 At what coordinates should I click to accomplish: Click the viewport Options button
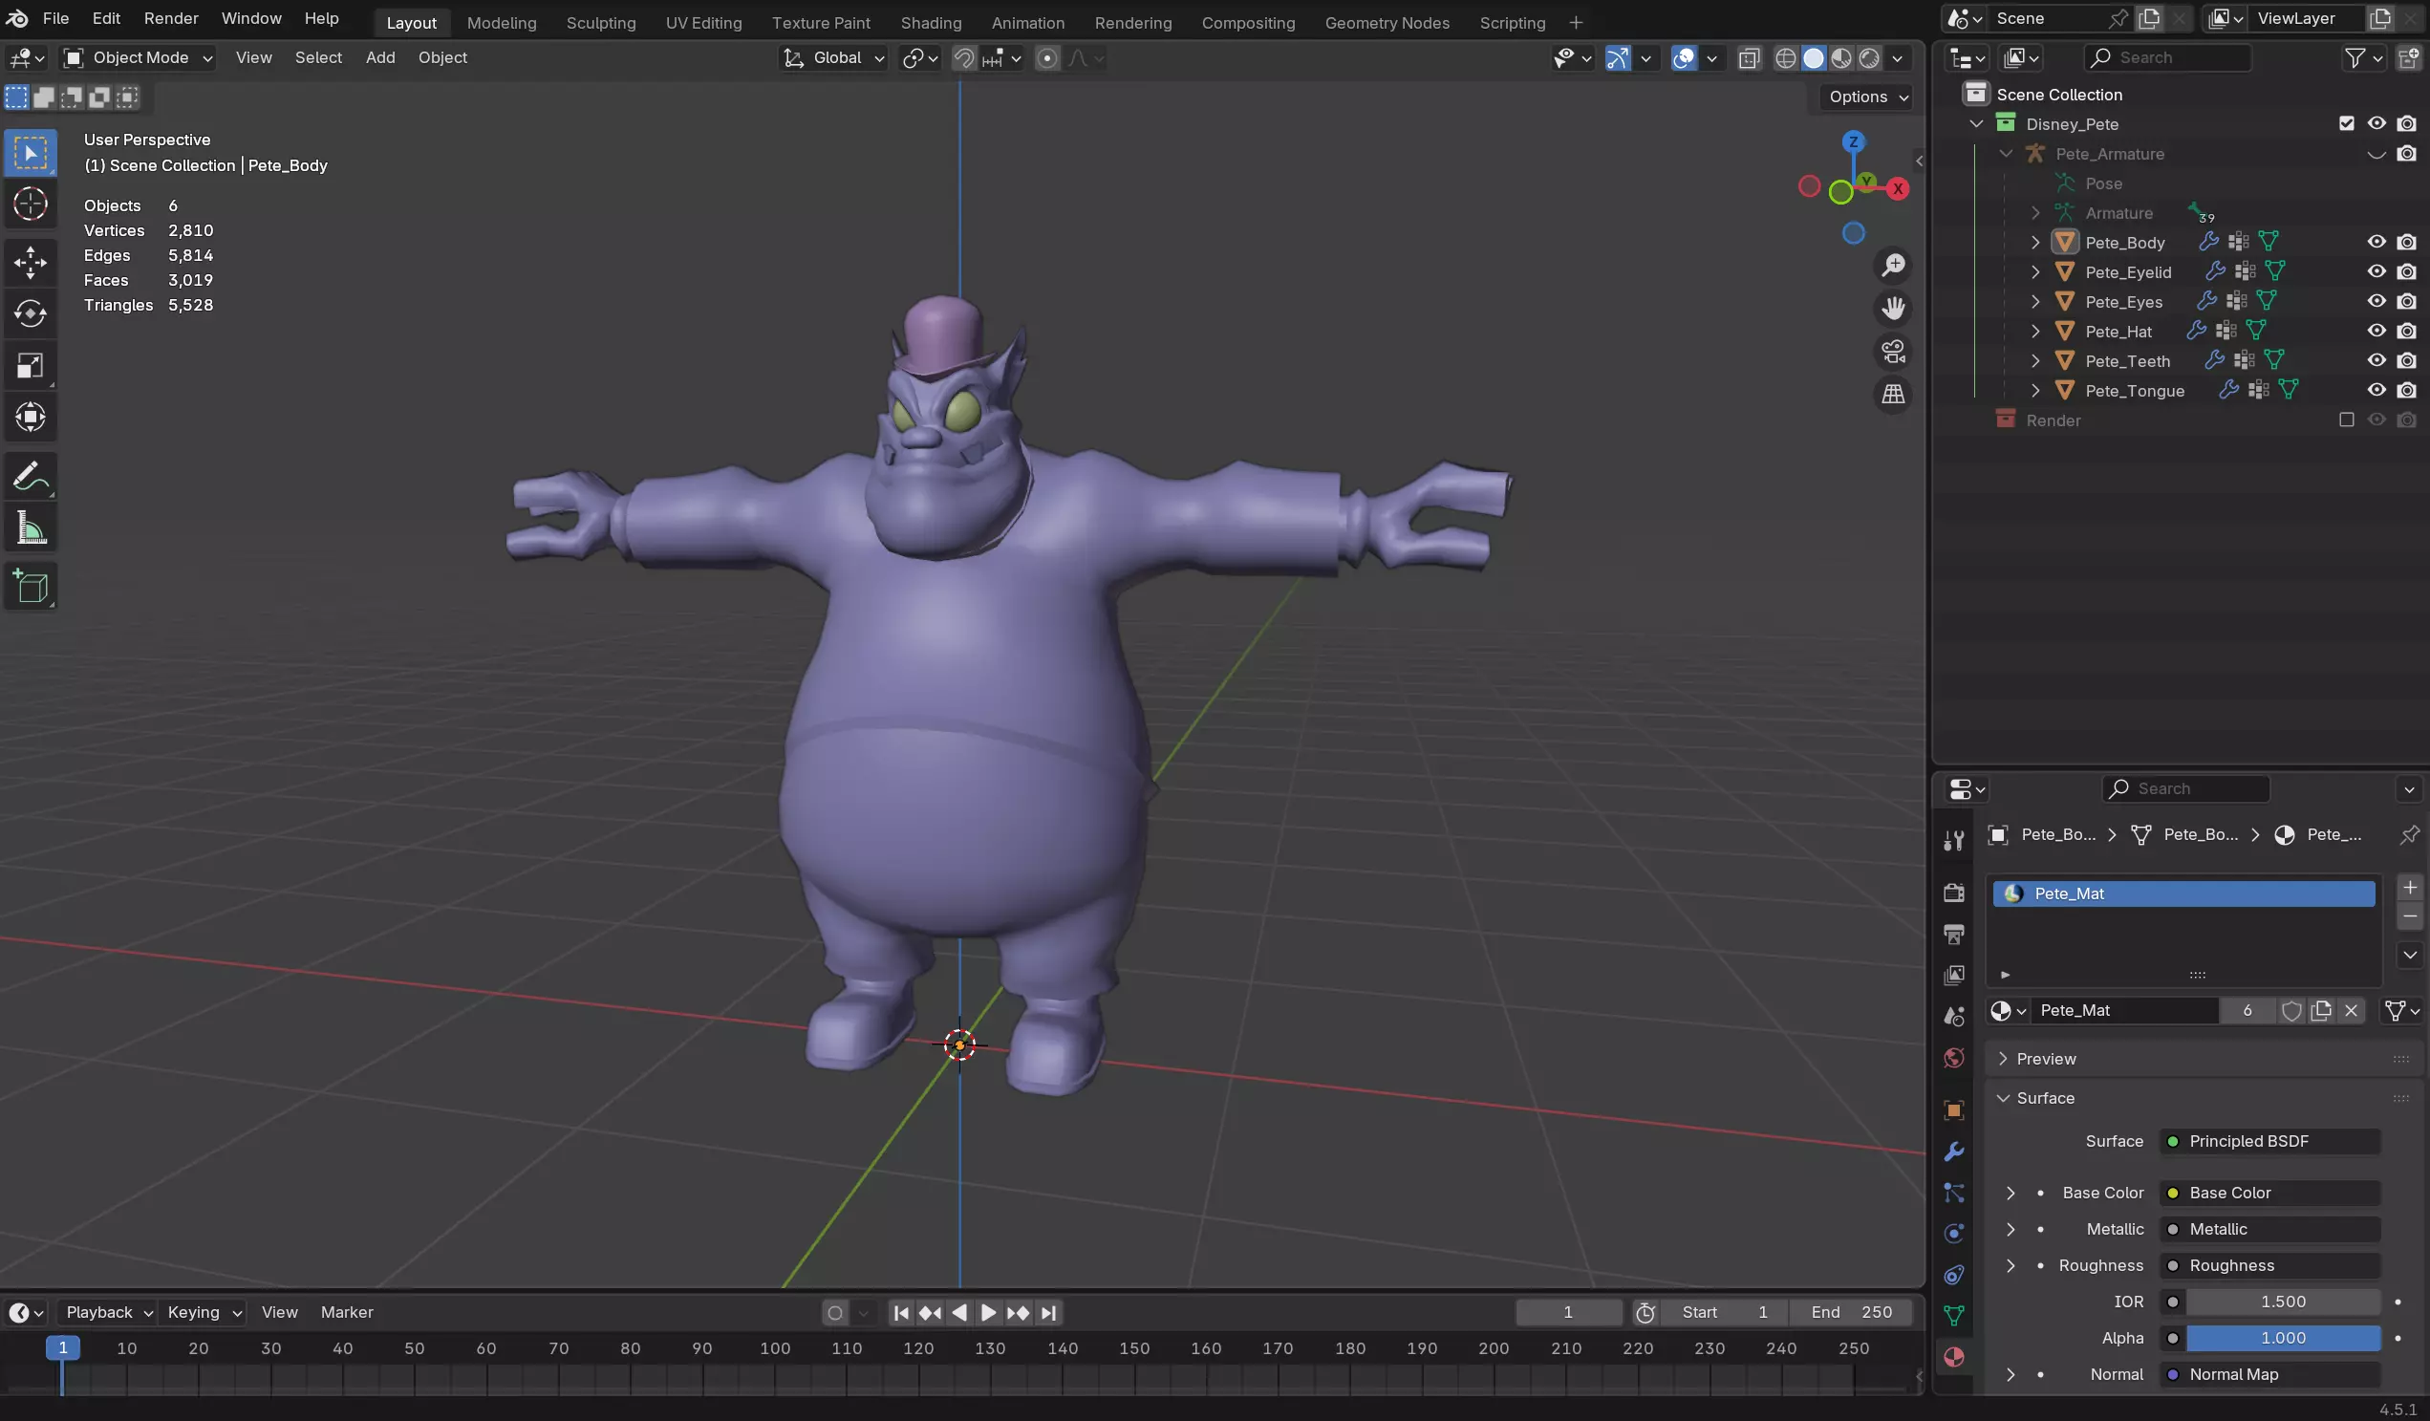(x=1866, y=97)
